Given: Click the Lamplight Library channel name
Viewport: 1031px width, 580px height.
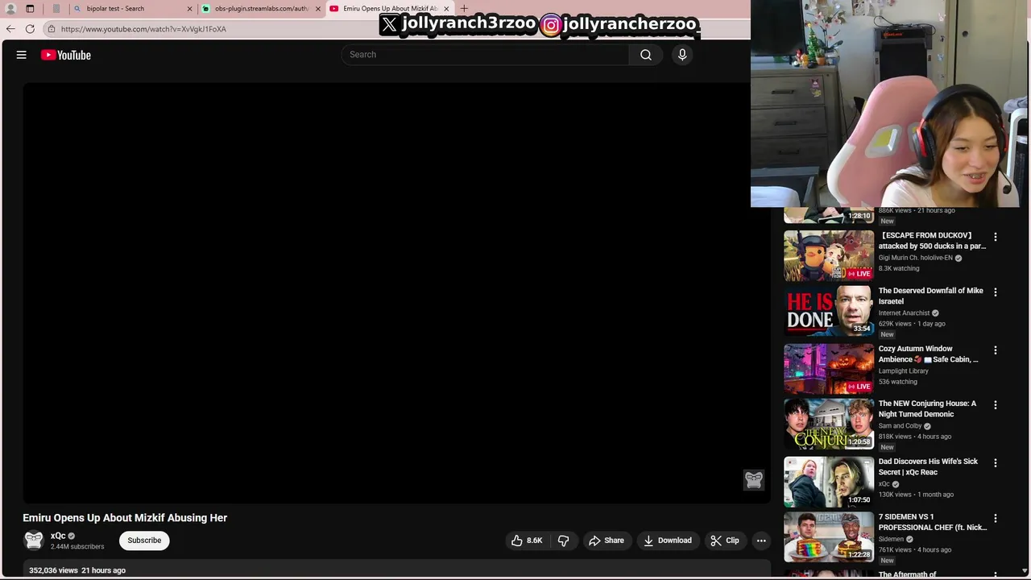Looking at the screenshot, I should 904,371.
